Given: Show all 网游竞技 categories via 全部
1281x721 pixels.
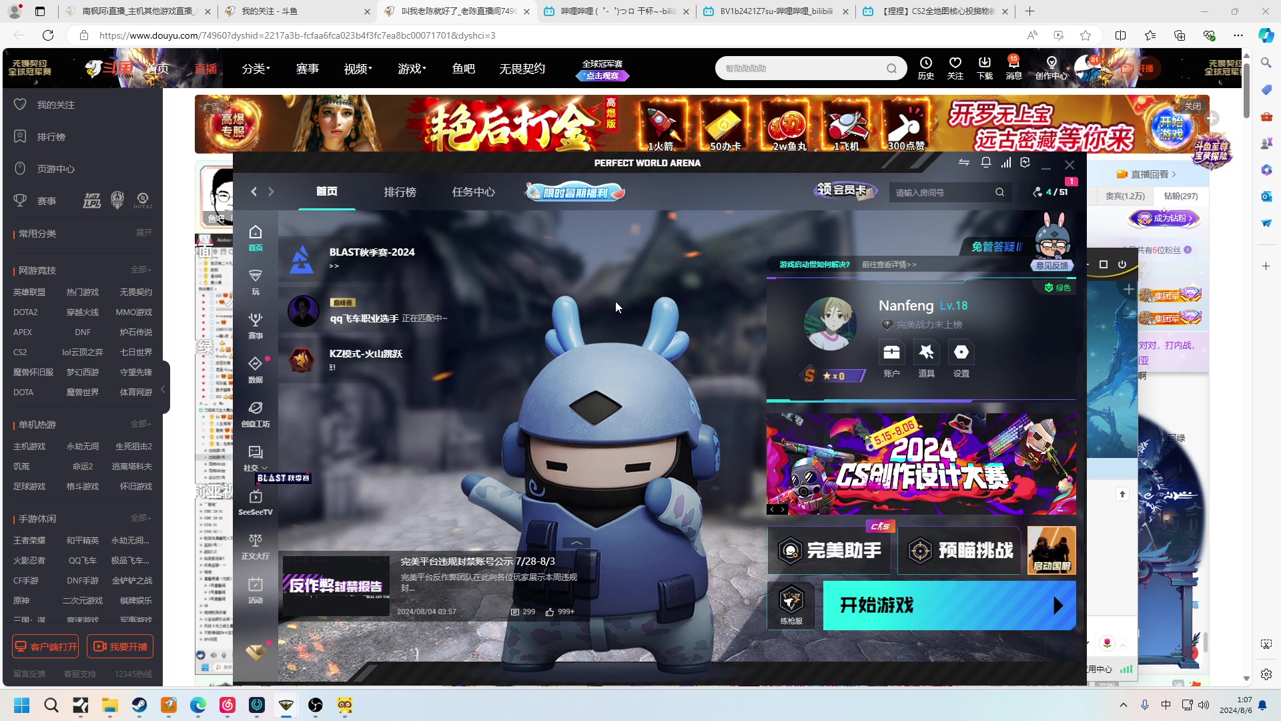Looking at the screenshot, I should point(141,270).
